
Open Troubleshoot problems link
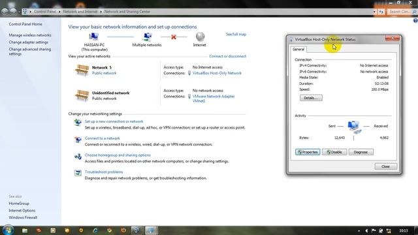click(104, 172)
